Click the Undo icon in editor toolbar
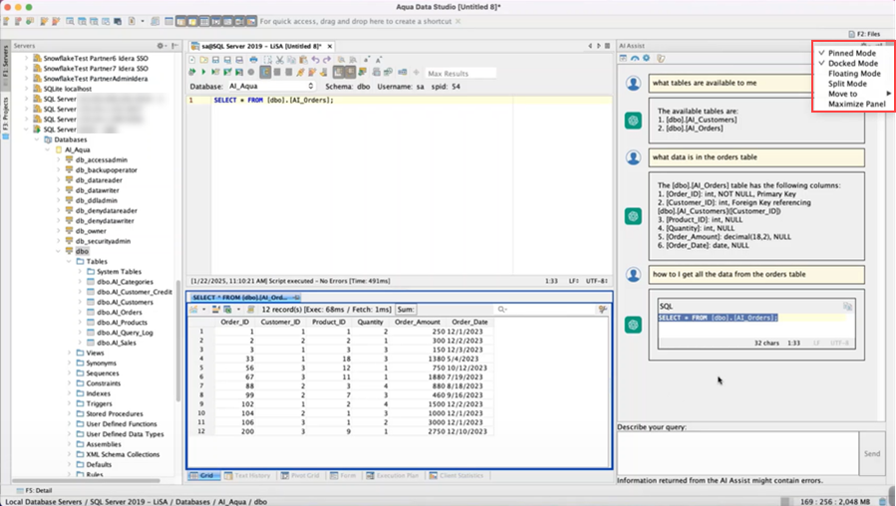This screenshot has height=506, width=896. [315, 60]
